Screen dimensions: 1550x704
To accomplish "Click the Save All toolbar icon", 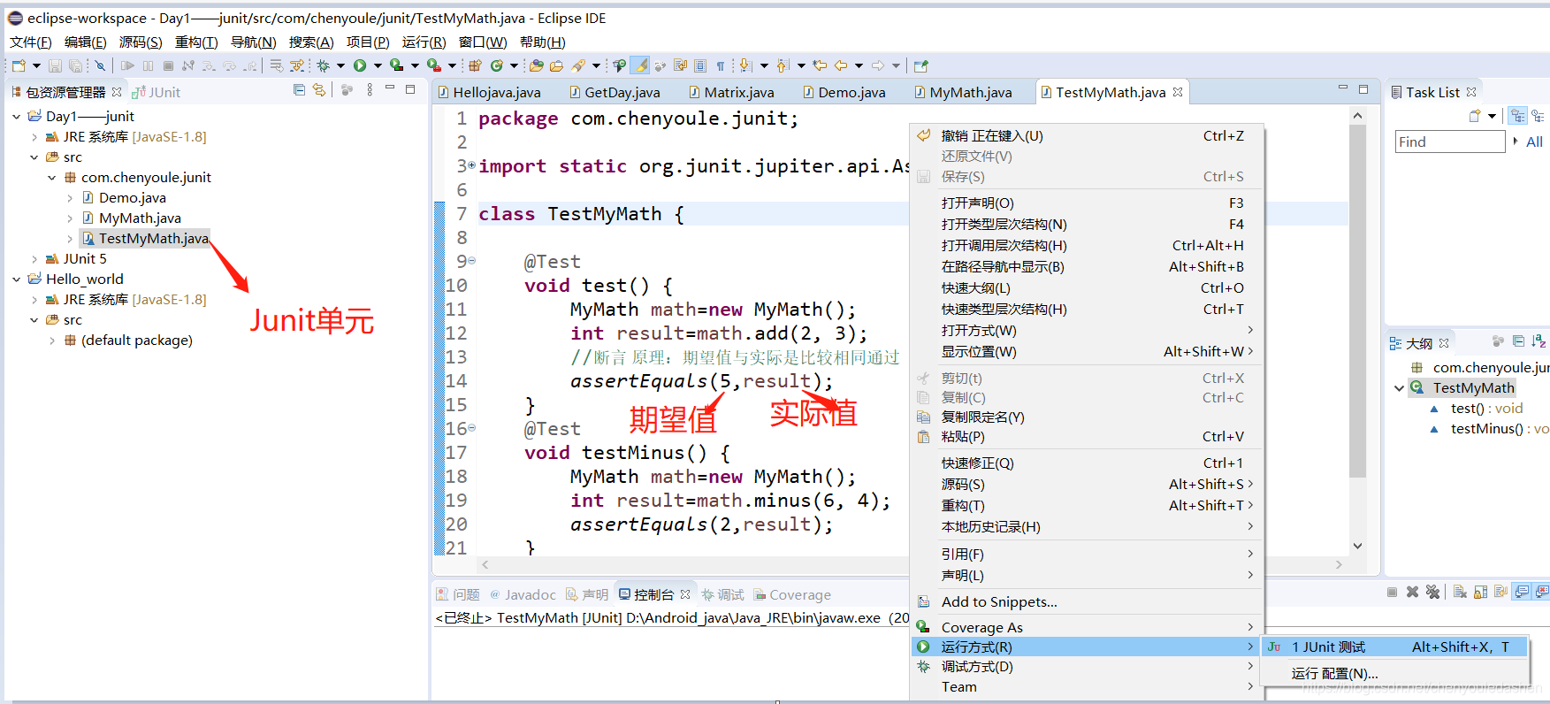I will click(x=76, y=65).
